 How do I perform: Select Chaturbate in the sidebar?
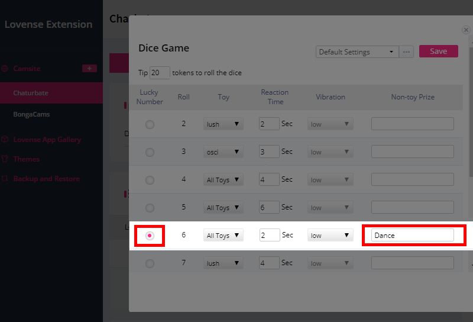51,93
